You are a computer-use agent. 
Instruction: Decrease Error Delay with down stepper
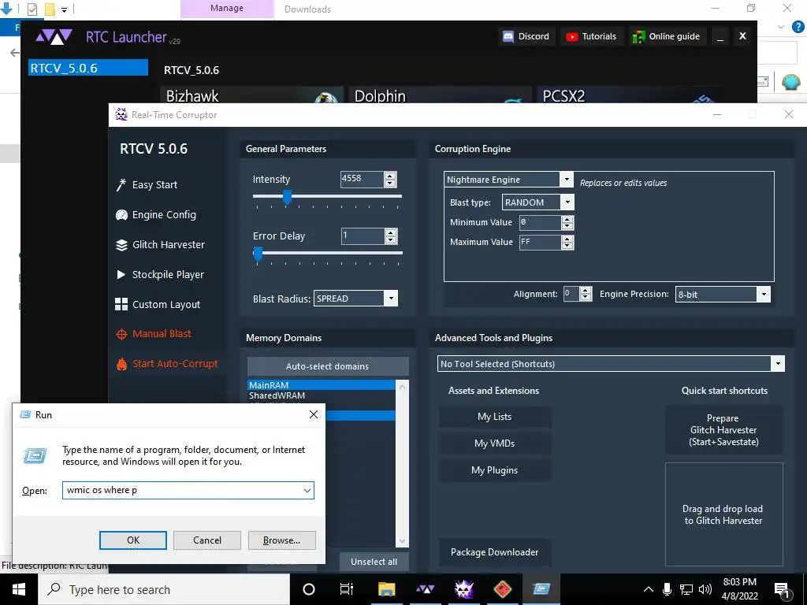pyautogui.click(x=391, y=239)
